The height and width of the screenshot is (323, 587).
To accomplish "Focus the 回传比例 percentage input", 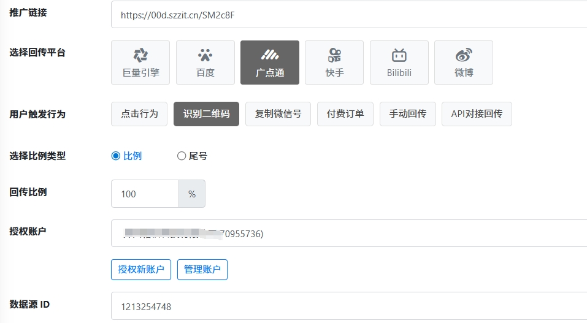I will [x=145, y=194].
